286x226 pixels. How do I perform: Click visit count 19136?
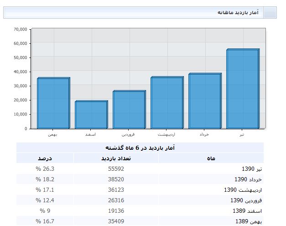point(116,211)
